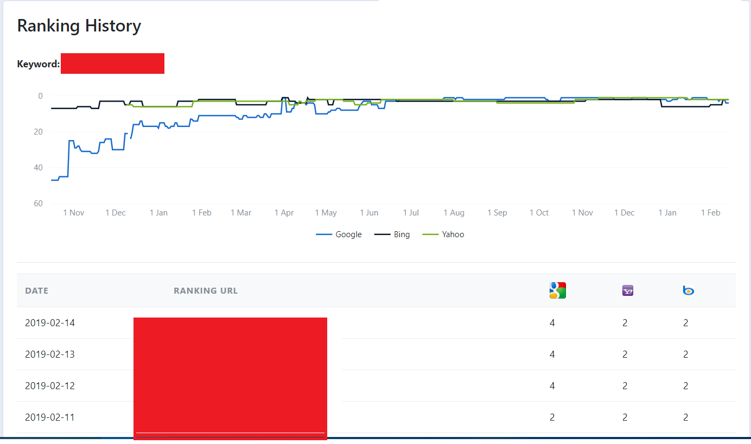The image size is (751, 444).
Task: Click the 1 Feb label at chart's right end
Action: coord(710,213)
